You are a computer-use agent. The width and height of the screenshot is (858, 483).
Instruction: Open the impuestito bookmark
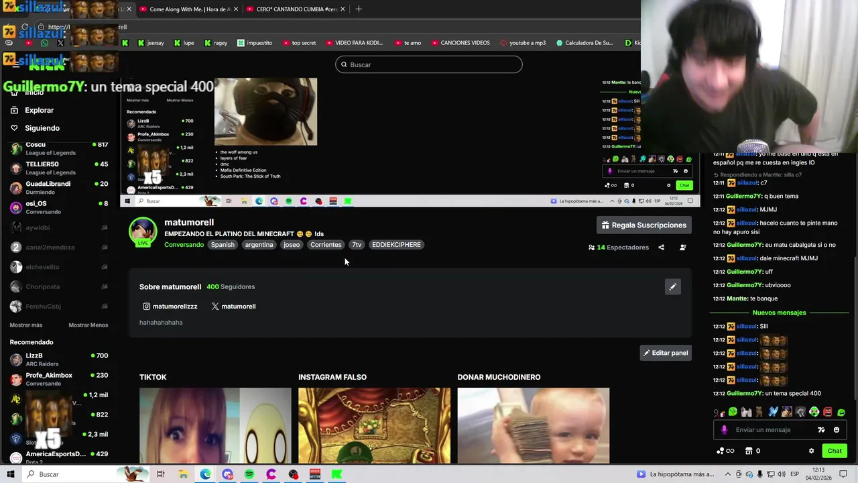[255, 43]
